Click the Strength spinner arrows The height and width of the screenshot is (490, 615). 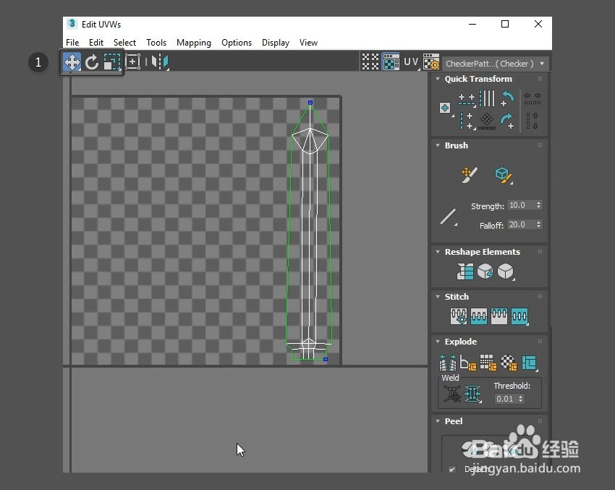coord(538,205)
